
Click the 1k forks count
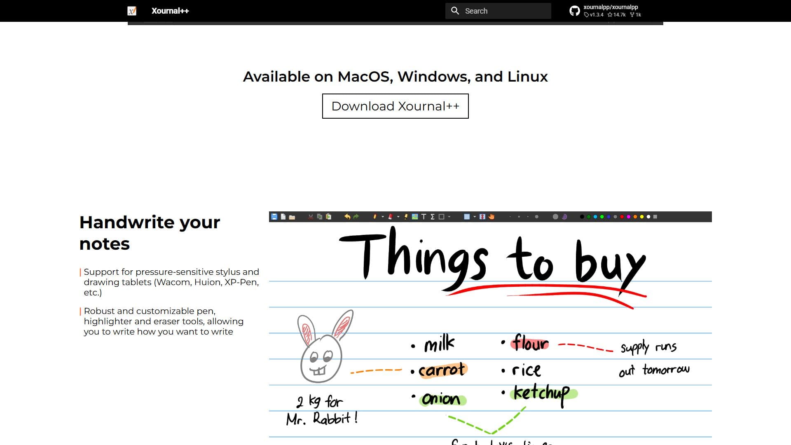coord(638,15)
